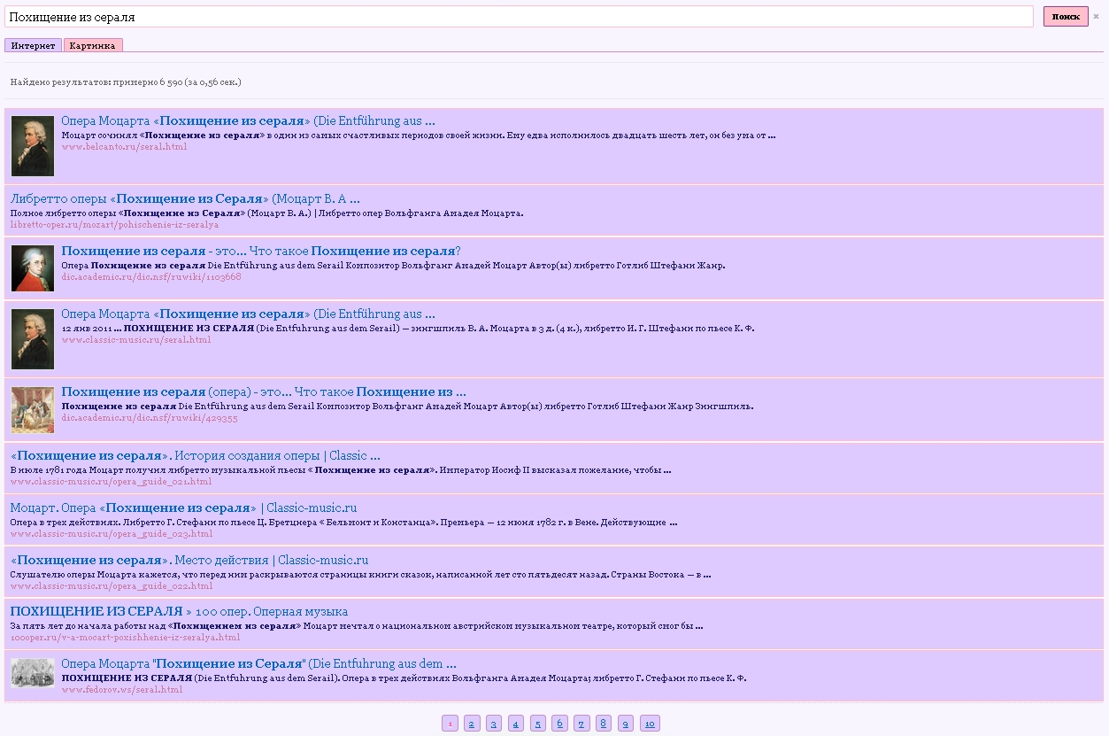This screenshot has width=1109, height=736.
Task: Click the search input field
Action: (x=519, y=17)
